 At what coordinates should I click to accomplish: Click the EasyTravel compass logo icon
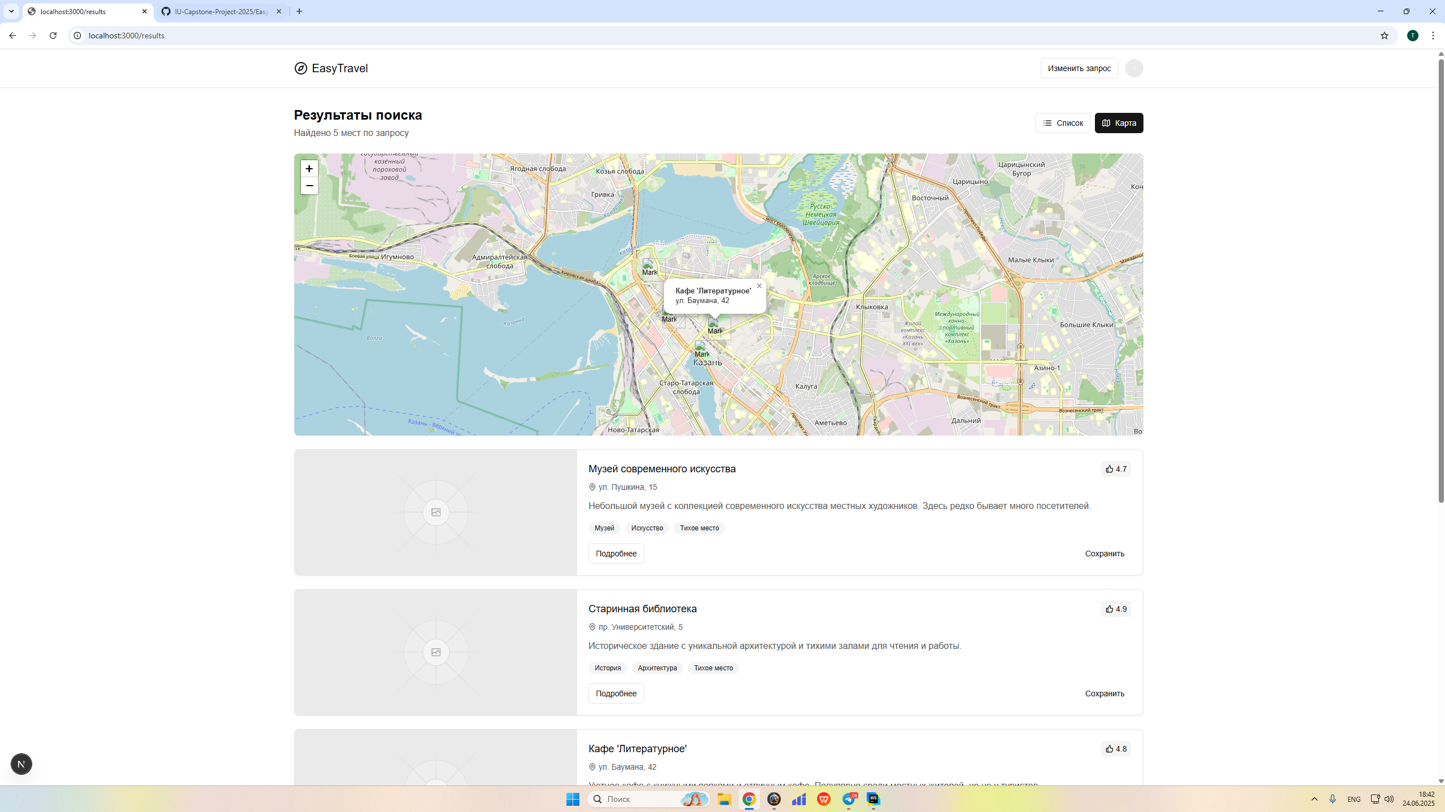[x=301, y=68]
